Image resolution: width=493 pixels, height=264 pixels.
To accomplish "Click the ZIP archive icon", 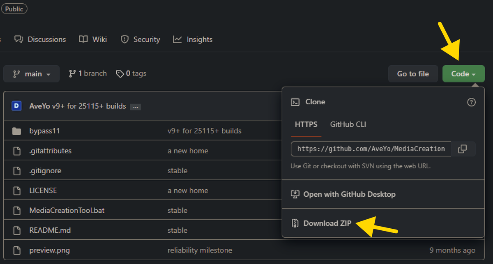I will point(295,223).
